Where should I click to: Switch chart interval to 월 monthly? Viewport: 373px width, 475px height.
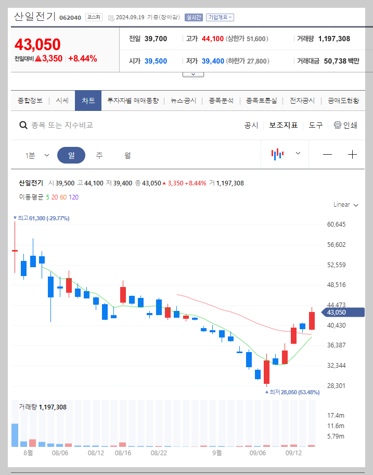[x=126, y=154]
